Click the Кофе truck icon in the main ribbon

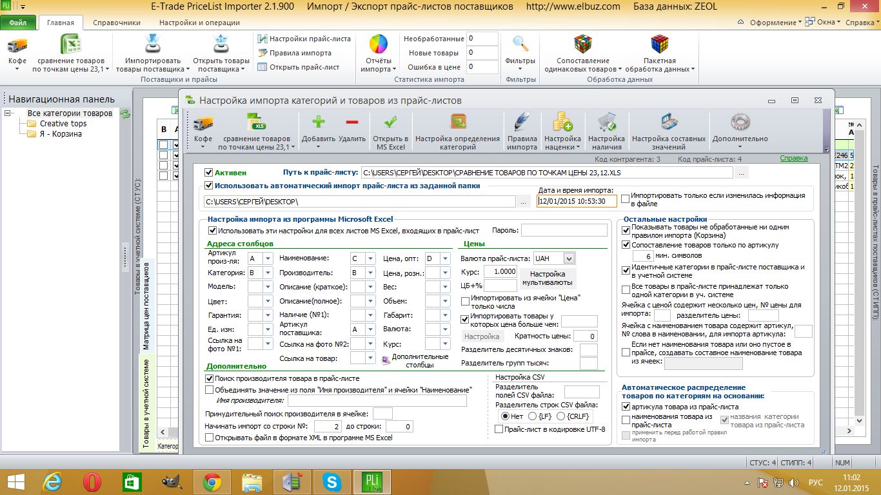coord(17,45)
